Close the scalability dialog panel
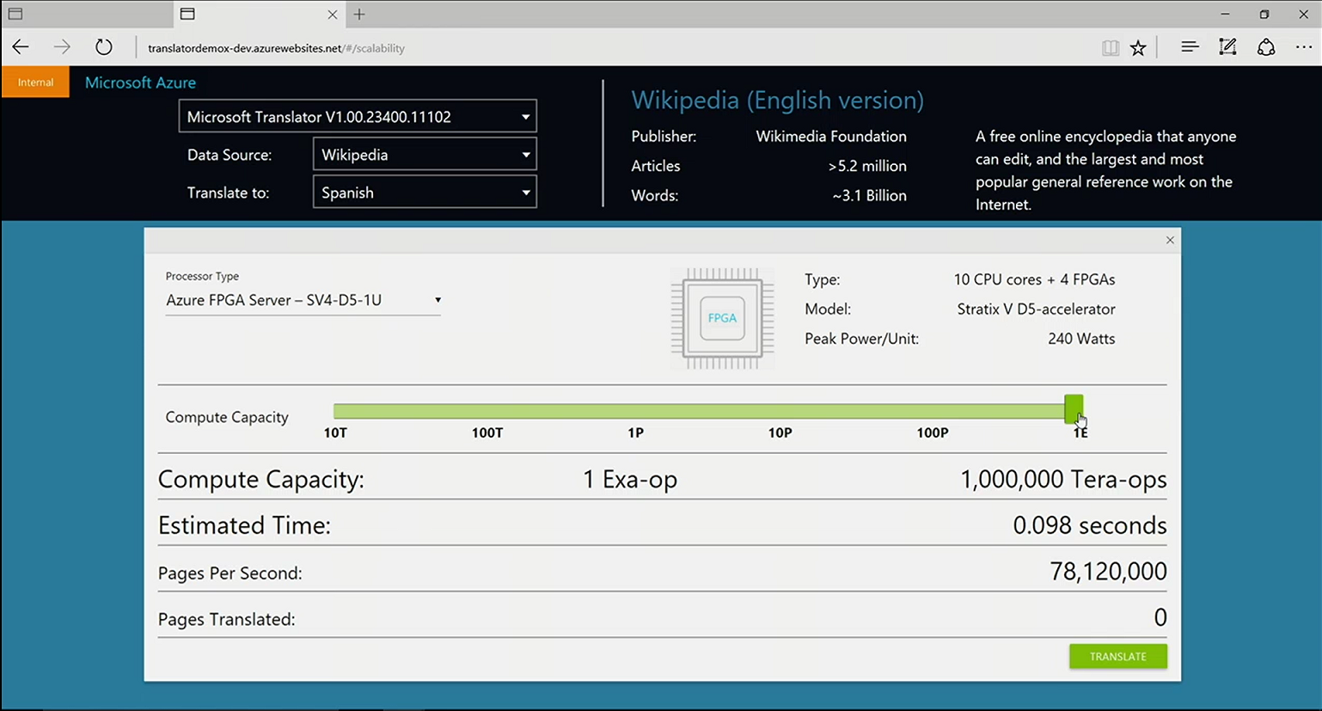Viewport: 1322px width, 711px height. pos(1169,240)
